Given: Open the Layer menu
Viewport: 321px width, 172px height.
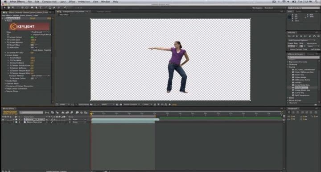Looking at the screenshot, I should pos(63,2).
